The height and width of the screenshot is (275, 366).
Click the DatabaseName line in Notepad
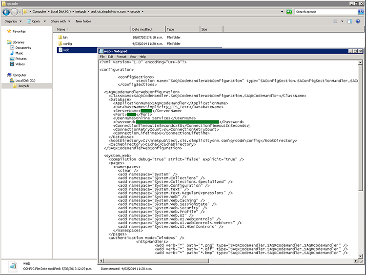point(168,107)
